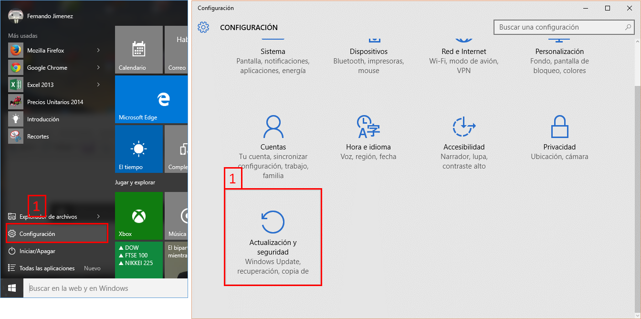Expand Excel 2013 jump list arrow
Screen dimensions: 641x319
98,85
